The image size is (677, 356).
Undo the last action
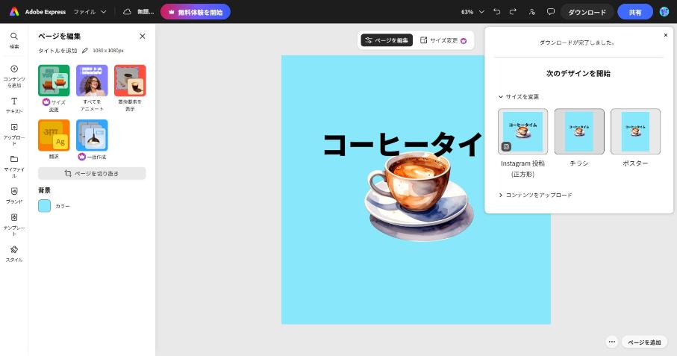coord(497,12)
